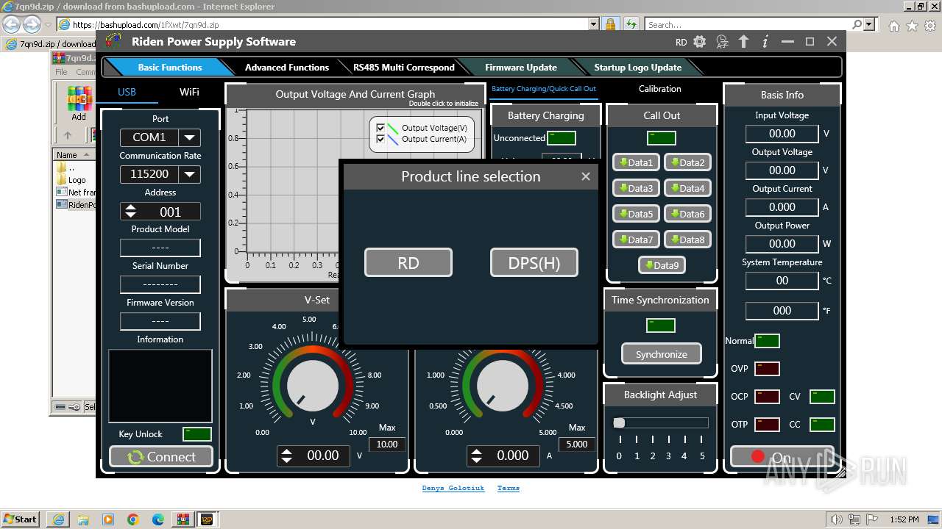Open the Denys Golotiuk link

[453, 488]
